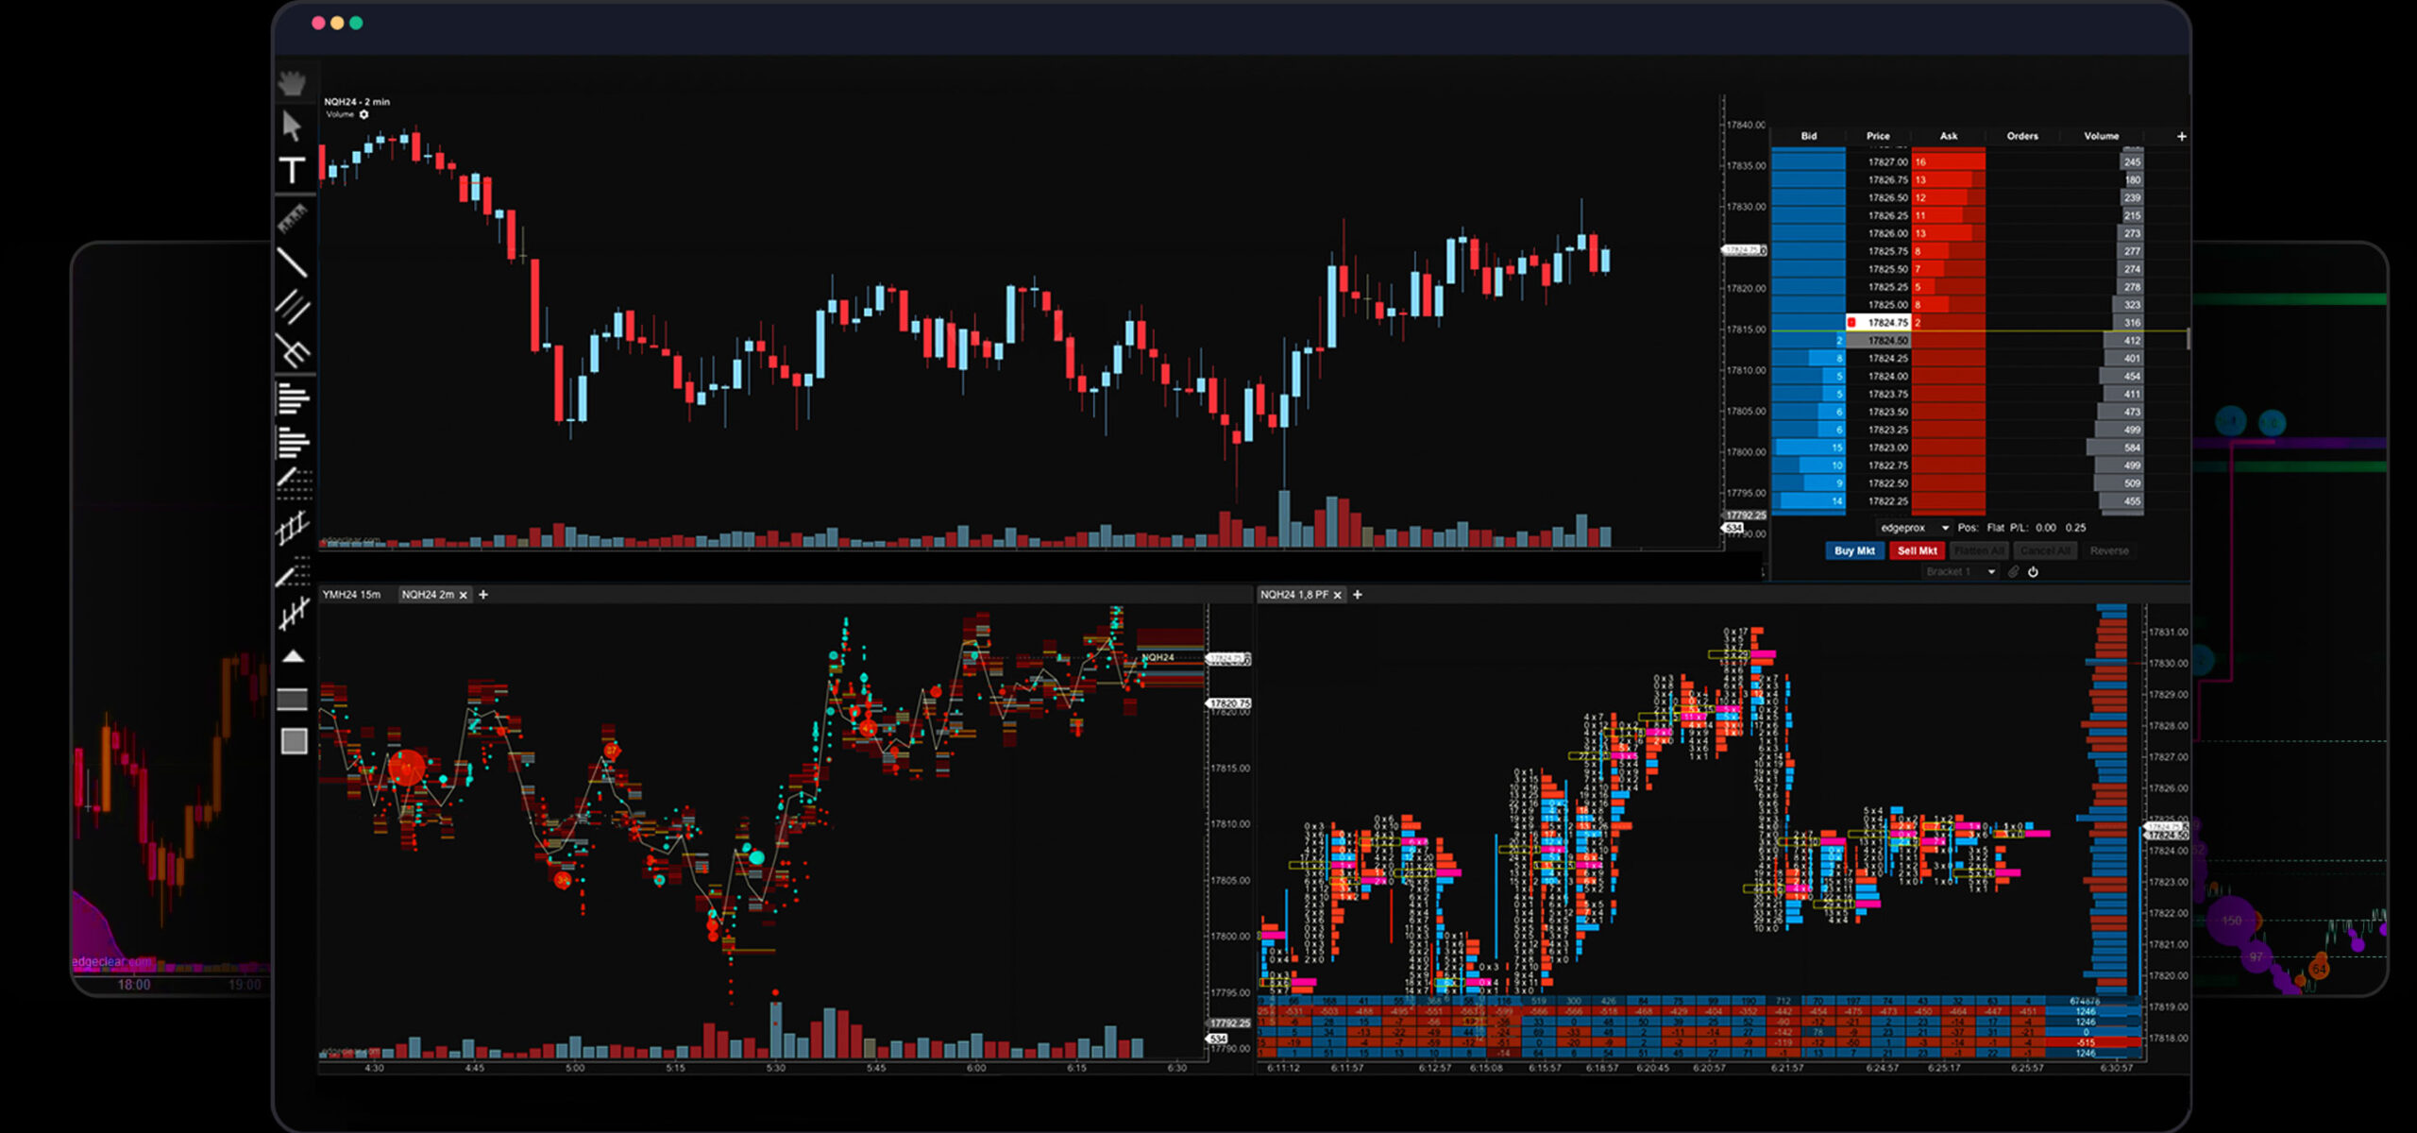Select the ruler measure tool
The image size is (2417, 1133).
point(293,219)
